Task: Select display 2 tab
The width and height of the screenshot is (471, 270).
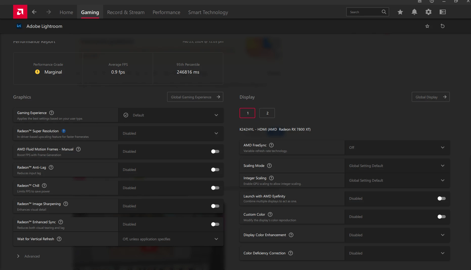Action: tap(267, 113)
